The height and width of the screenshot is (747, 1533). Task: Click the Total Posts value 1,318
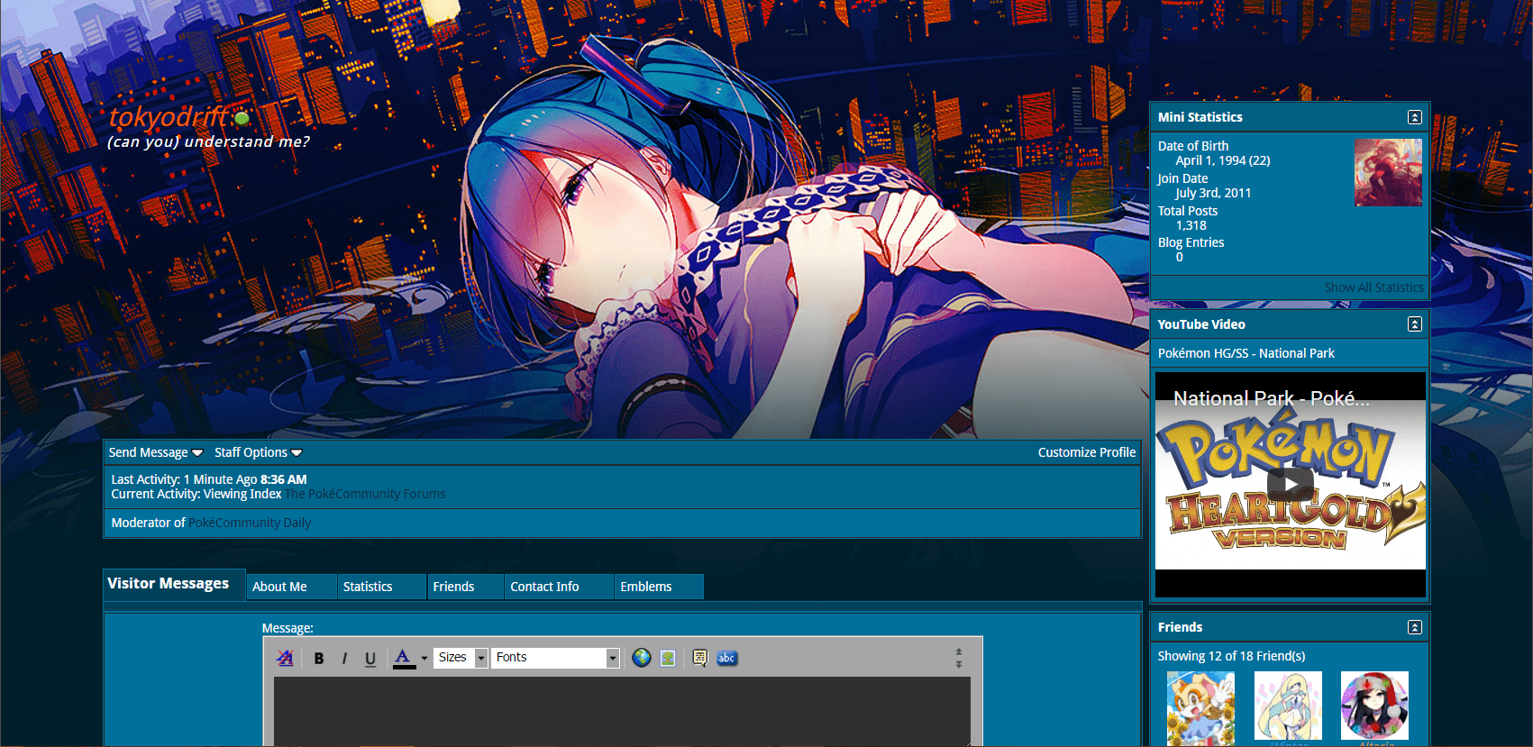pos(1191,225)
